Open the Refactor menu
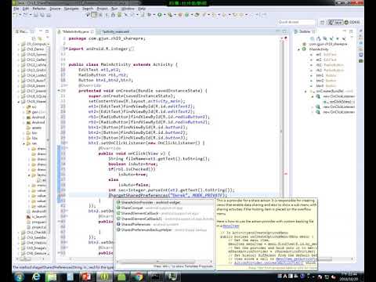This screenshot has width=376, height=282. coord(39,9)
